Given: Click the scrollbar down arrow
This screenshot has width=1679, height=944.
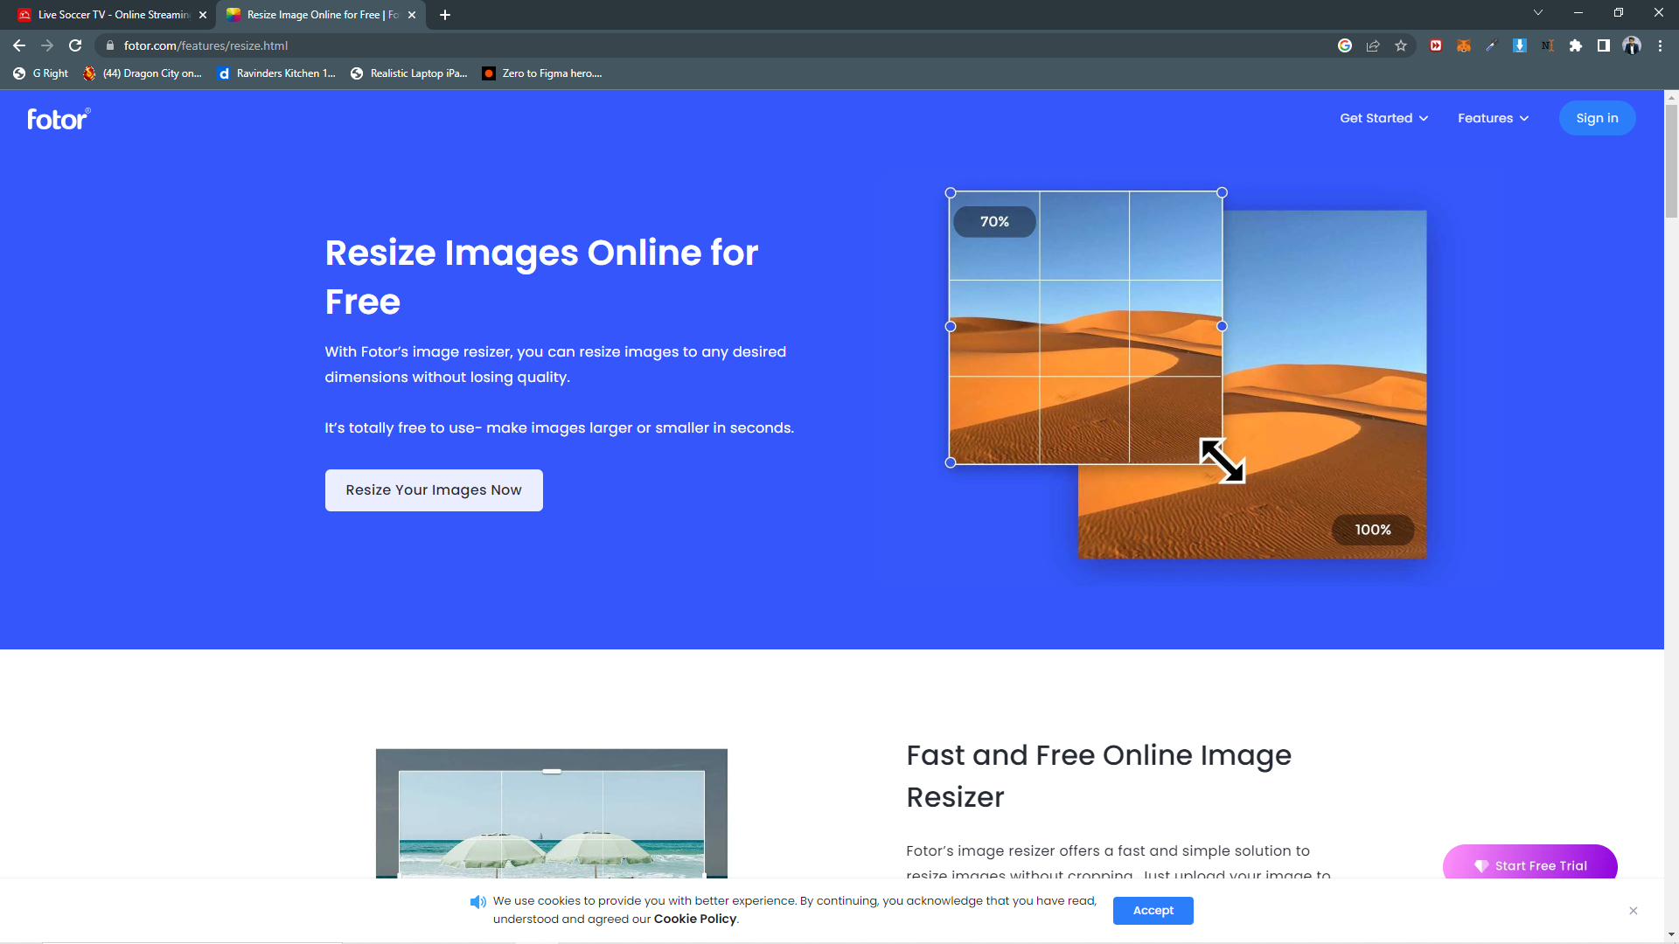Looking at the screenshot, I should pos(1671,934).
